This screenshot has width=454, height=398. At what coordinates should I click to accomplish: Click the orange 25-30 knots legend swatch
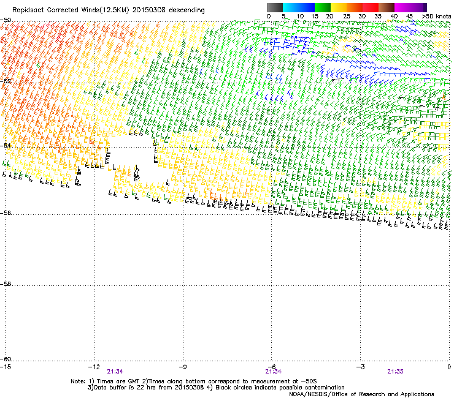point(355,7)
